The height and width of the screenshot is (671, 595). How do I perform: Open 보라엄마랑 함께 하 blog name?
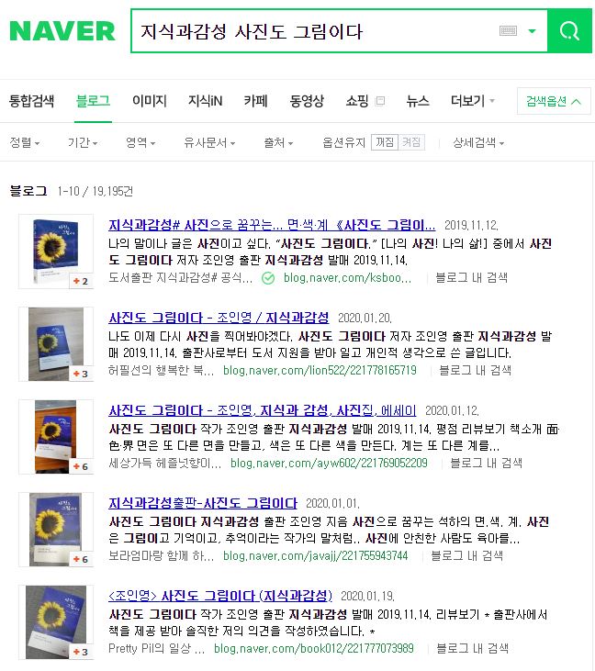(x=161, y=556)
